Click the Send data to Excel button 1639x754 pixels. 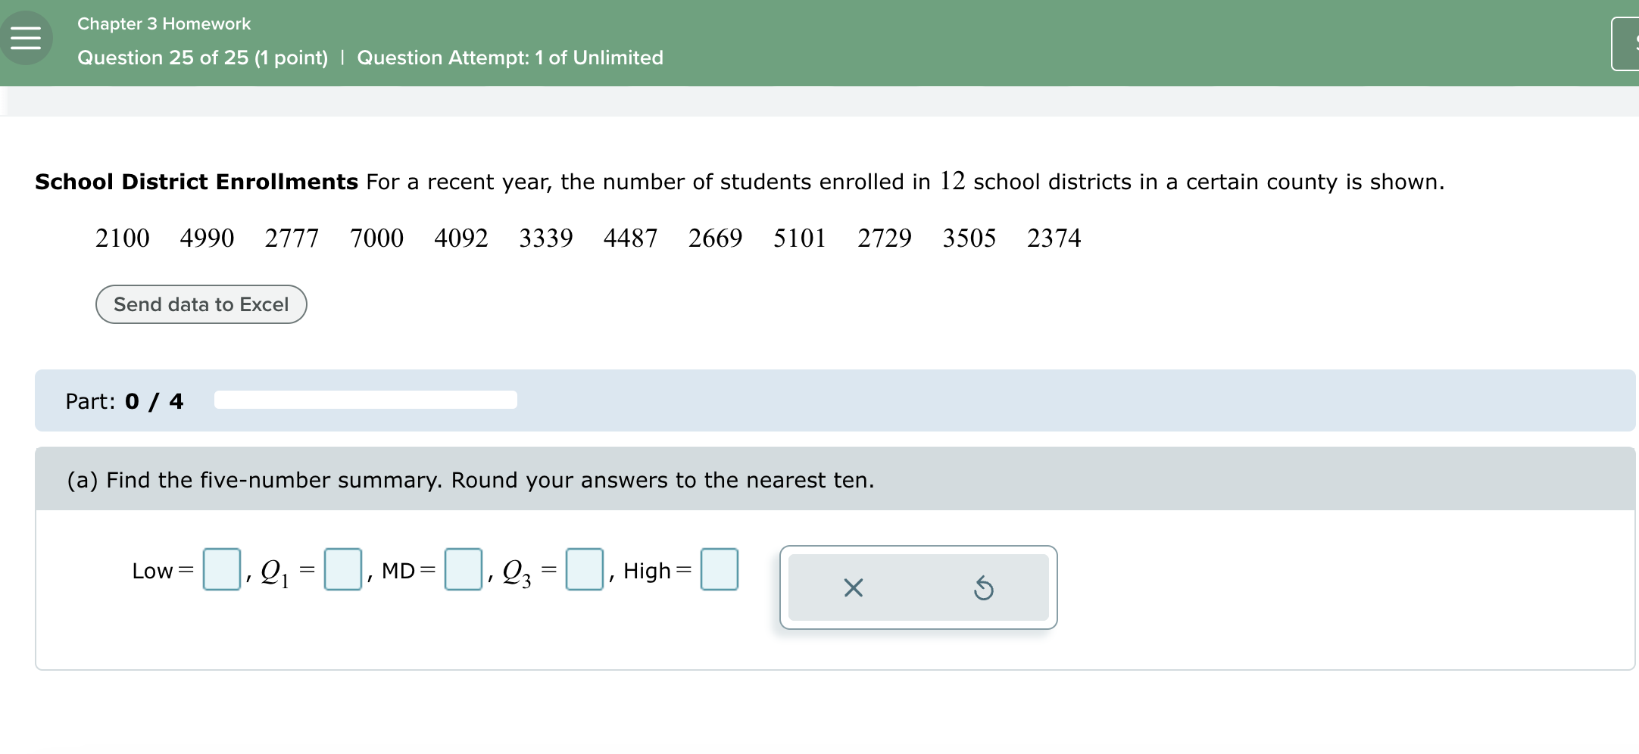pyautogui.click(x=200, y=304)
